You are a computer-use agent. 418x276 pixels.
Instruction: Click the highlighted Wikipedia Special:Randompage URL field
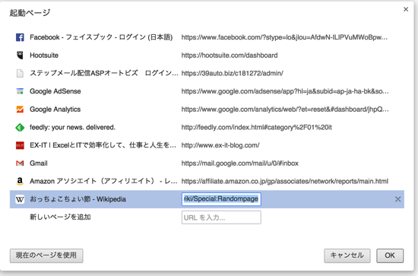(x=221, y=199)
